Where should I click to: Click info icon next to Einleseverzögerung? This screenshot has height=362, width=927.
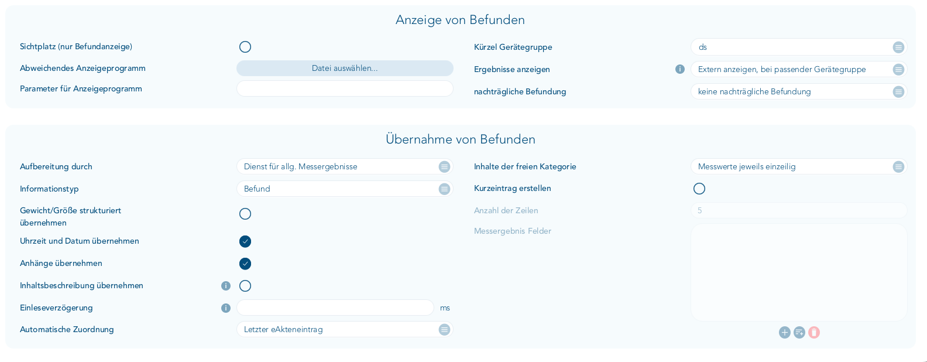coord(226,308)
